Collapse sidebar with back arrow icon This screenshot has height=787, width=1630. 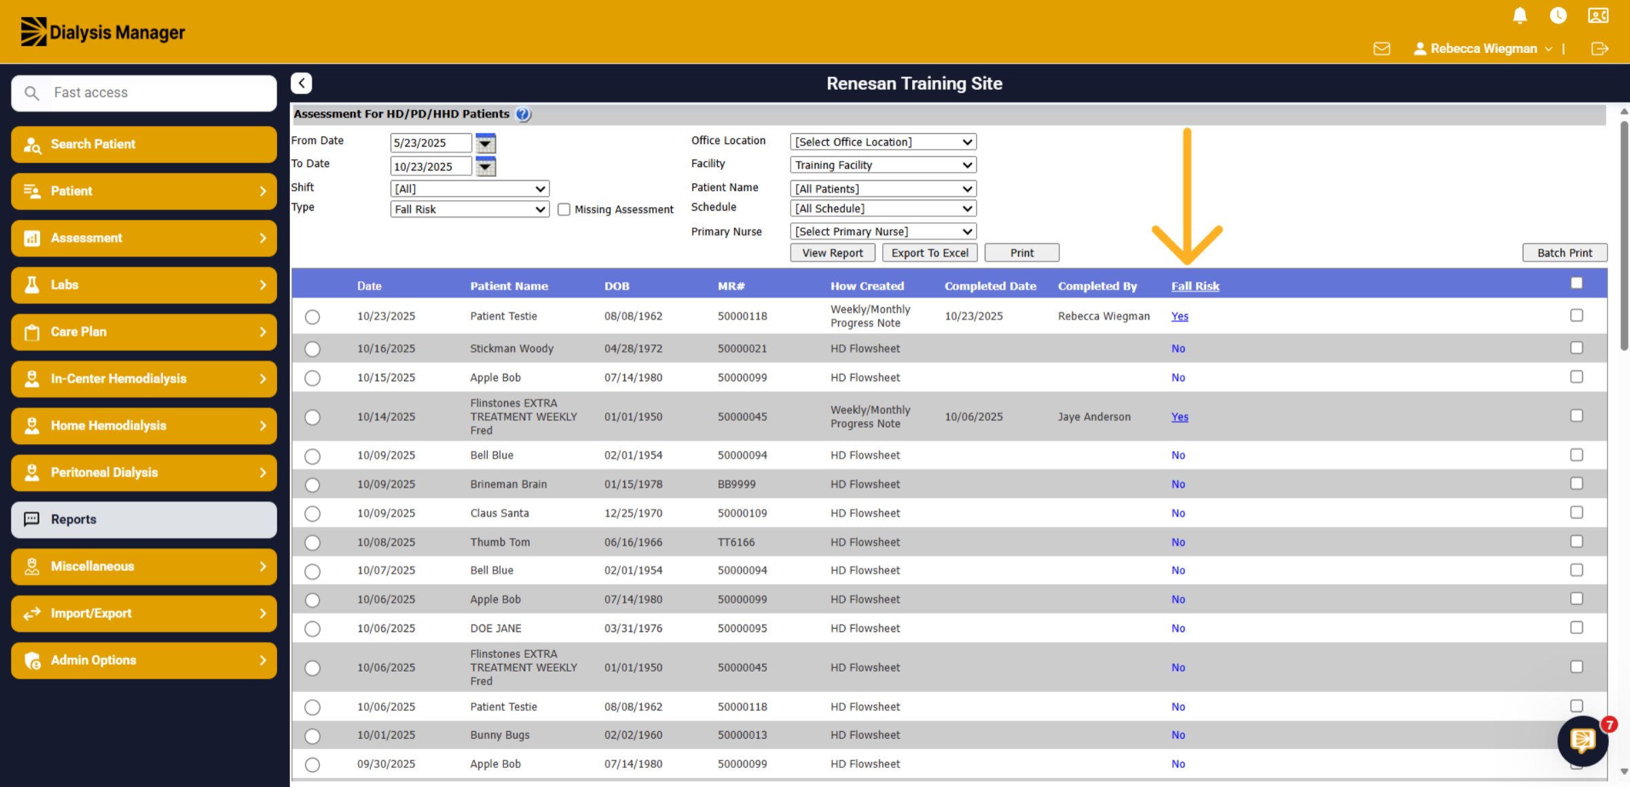click(x=302, y=83)
